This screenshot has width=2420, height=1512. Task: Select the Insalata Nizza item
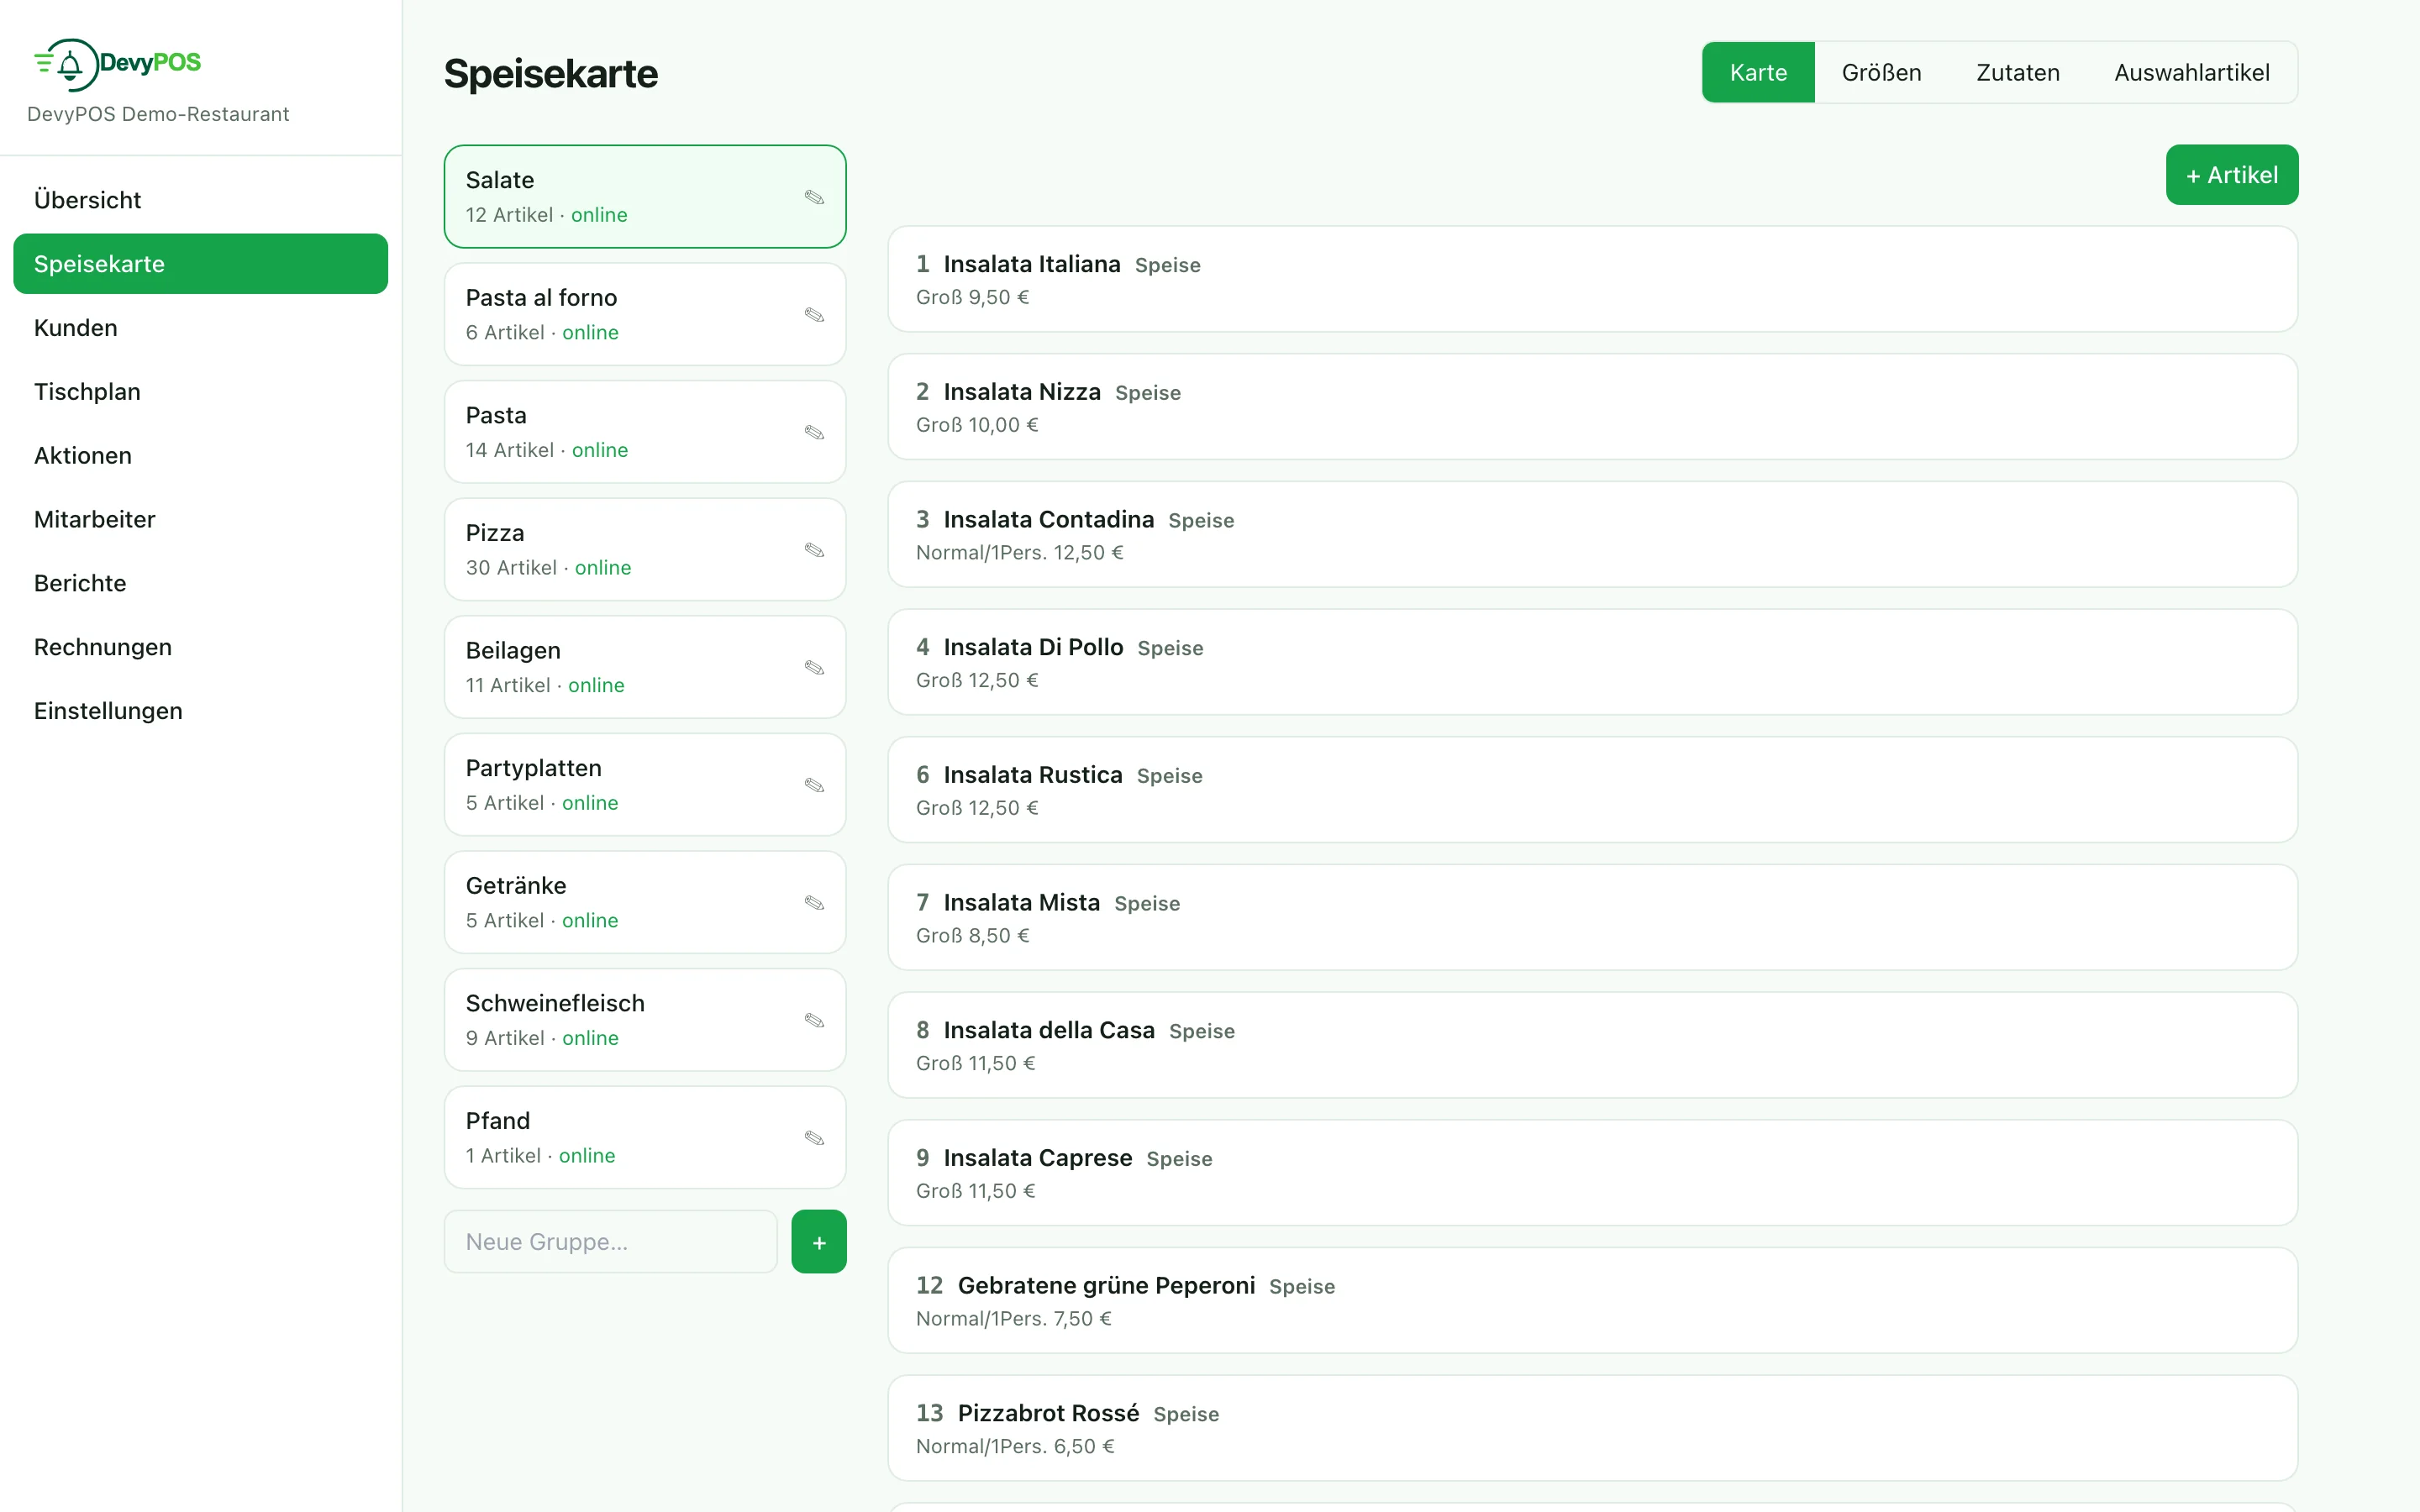tap(1593, 407)
